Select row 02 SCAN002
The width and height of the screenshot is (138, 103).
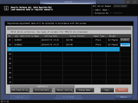coord(63,45)
